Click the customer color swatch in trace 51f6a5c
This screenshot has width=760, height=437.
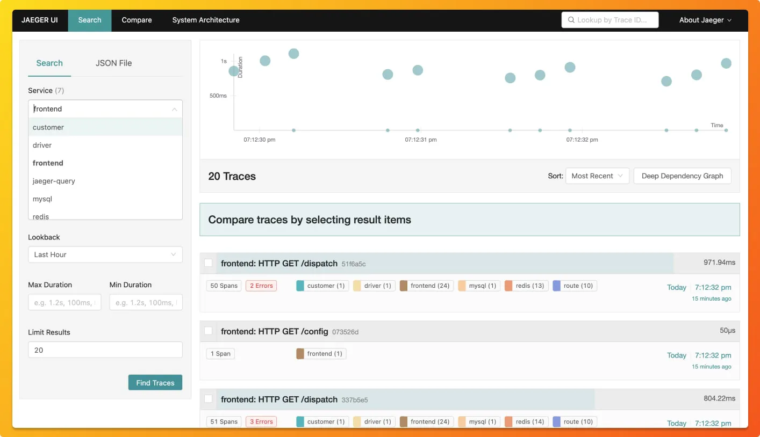[x=300, y=286]
